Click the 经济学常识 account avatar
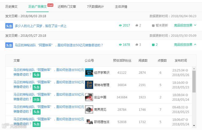Screen dimensions: 202x130 (x=89, y=72)
